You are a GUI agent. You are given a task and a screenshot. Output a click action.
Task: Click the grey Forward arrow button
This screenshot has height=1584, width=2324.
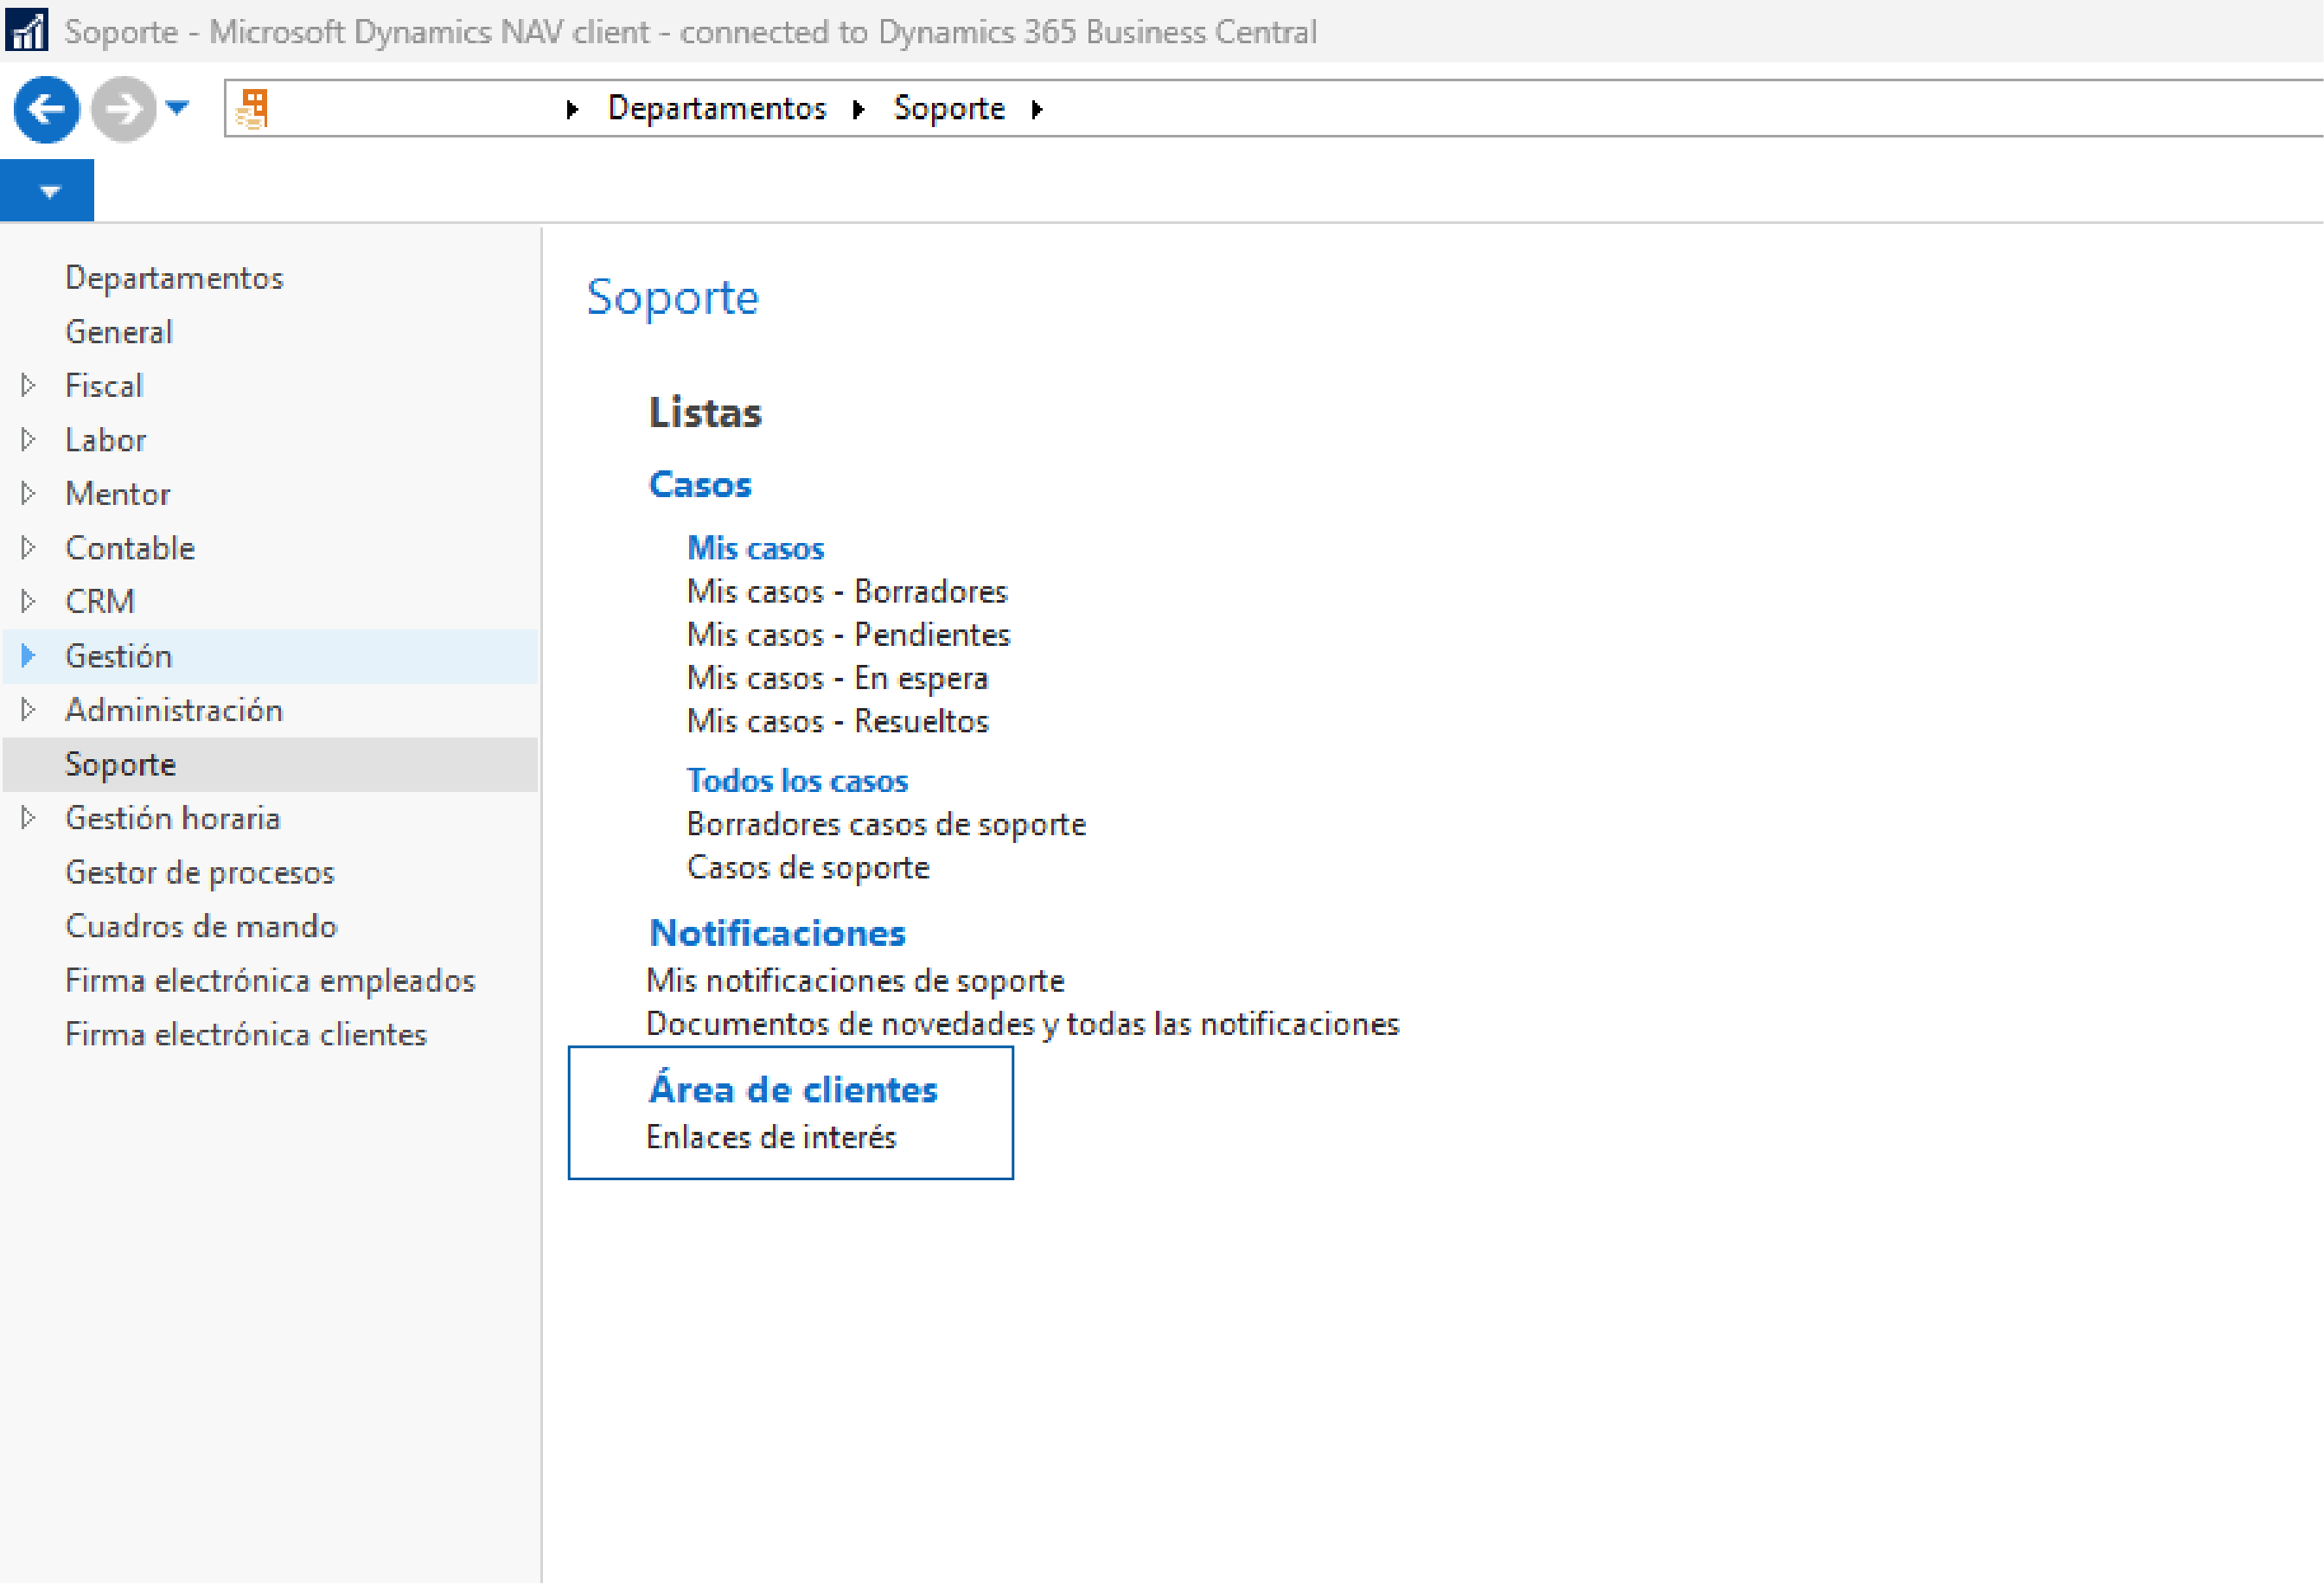tap(124, 109)
